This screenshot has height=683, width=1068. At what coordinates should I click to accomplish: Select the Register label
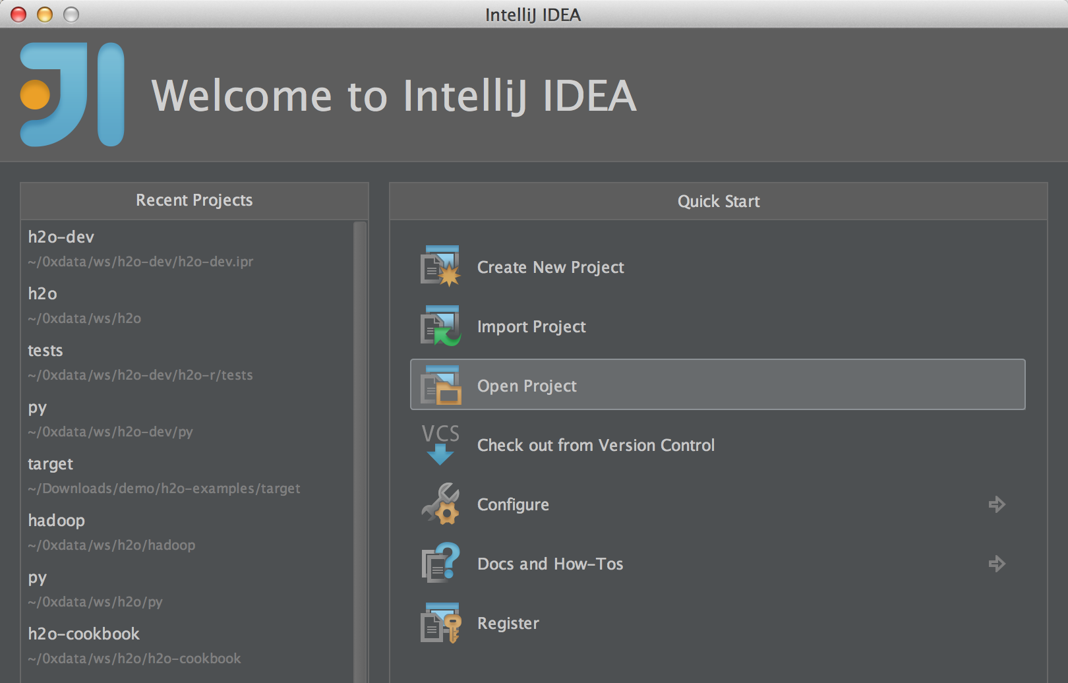click(x=508, y=623)
